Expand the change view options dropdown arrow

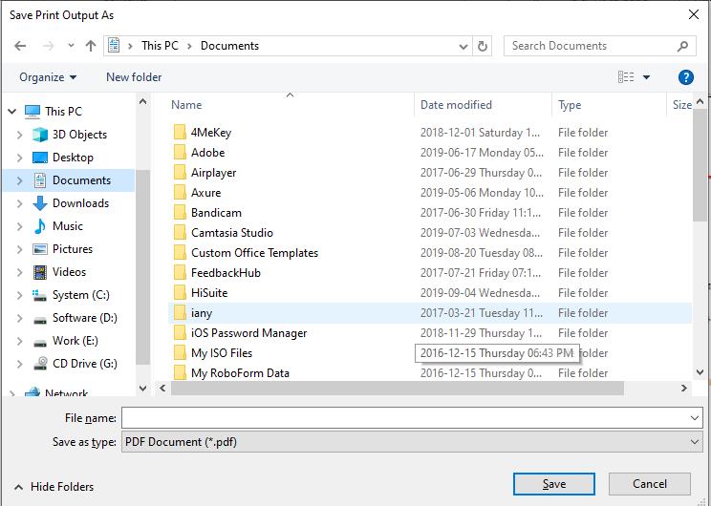pos(647,77)
